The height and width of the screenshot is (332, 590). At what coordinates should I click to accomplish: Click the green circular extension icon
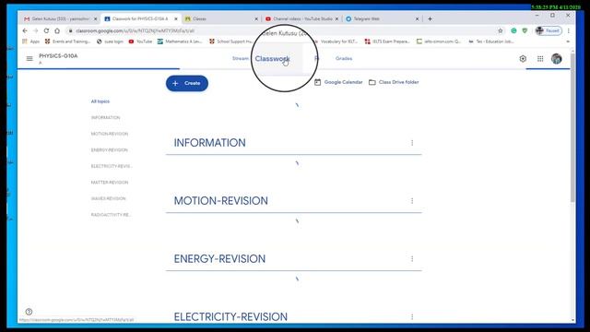point(513,30)
